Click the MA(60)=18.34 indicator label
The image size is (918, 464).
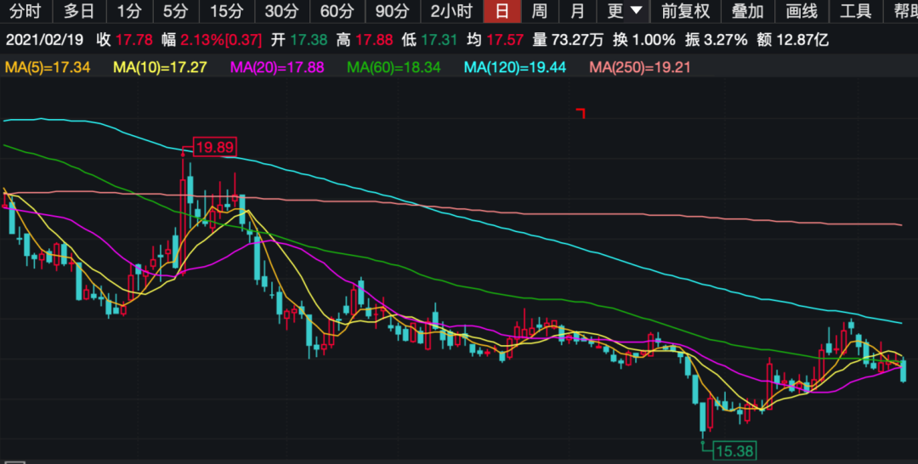click(x=394, y=67)
